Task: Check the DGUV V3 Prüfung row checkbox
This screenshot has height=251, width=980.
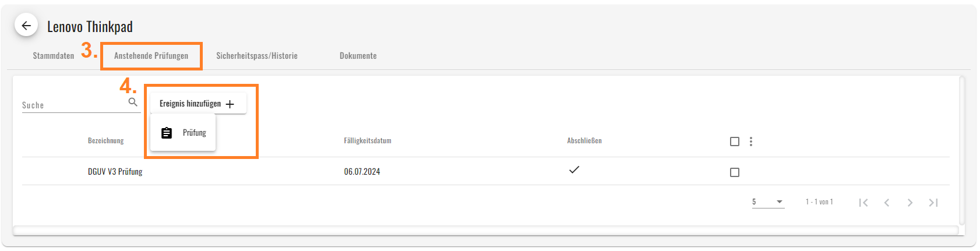Action: (735, 172)
